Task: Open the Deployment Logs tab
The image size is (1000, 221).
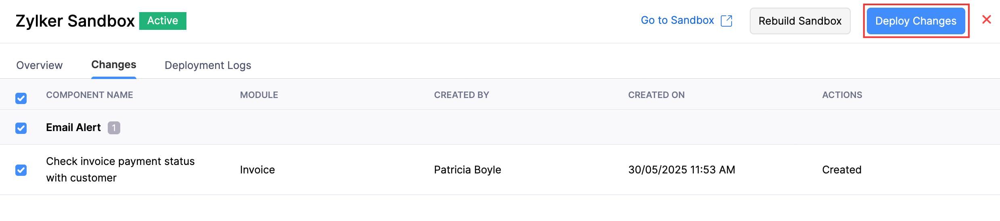Action: click(208, 65)
